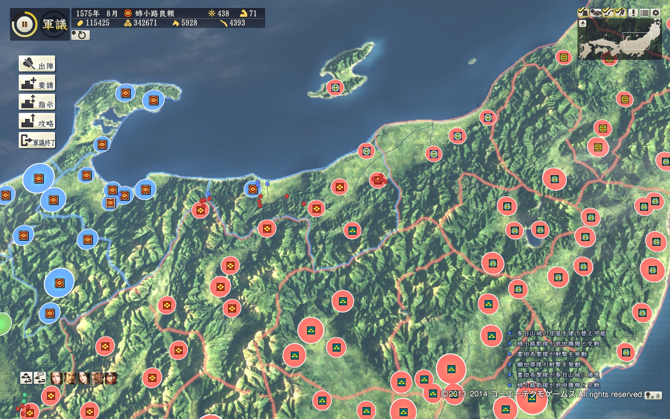Select the first female officer portrait
The width and height of the screenshot is (670, 419).
pyautogui.click(x=57, y=378)
